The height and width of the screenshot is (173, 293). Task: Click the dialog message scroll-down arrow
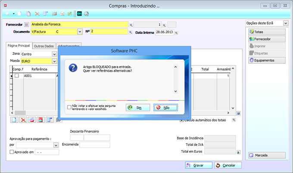click(x=175, y=91)
